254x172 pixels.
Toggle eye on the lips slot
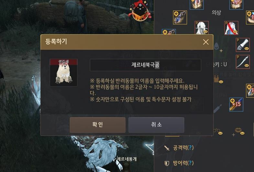pyautogui.click(x=242, y=133)
